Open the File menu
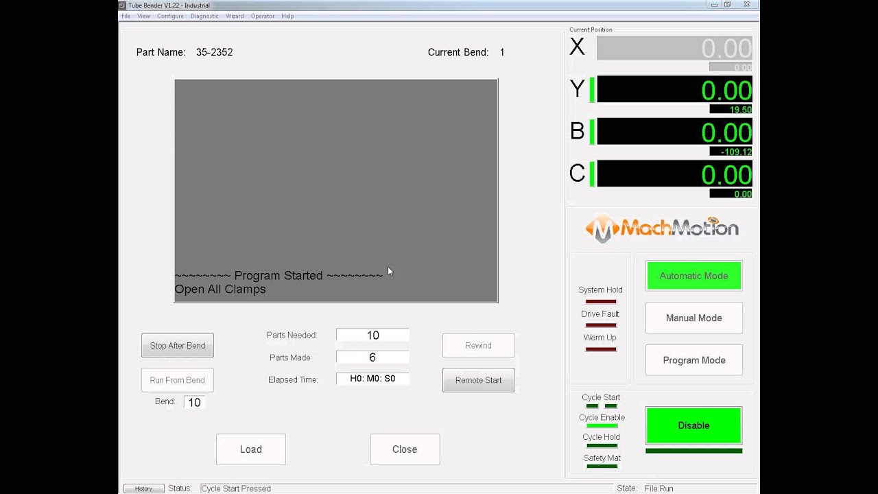 tap(126, 16)
